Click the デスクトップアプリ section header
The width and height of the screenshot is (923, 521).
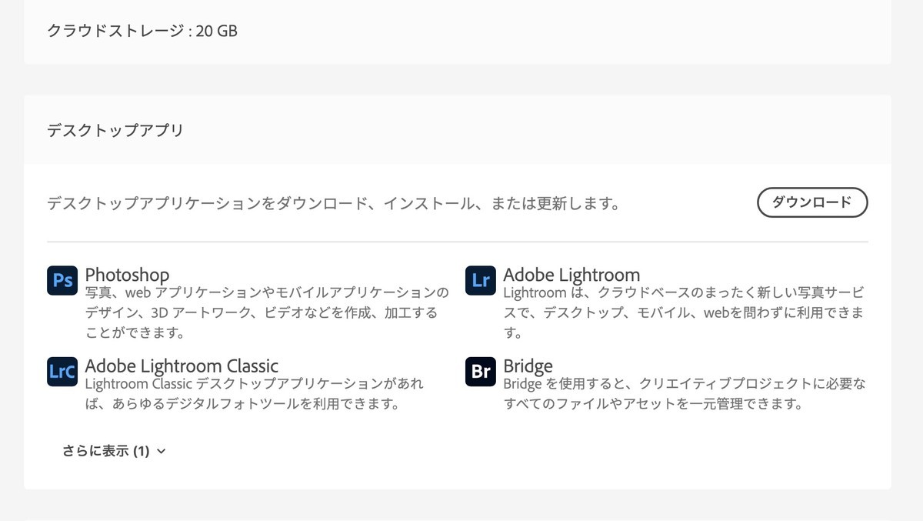click(x=115, y=130)
